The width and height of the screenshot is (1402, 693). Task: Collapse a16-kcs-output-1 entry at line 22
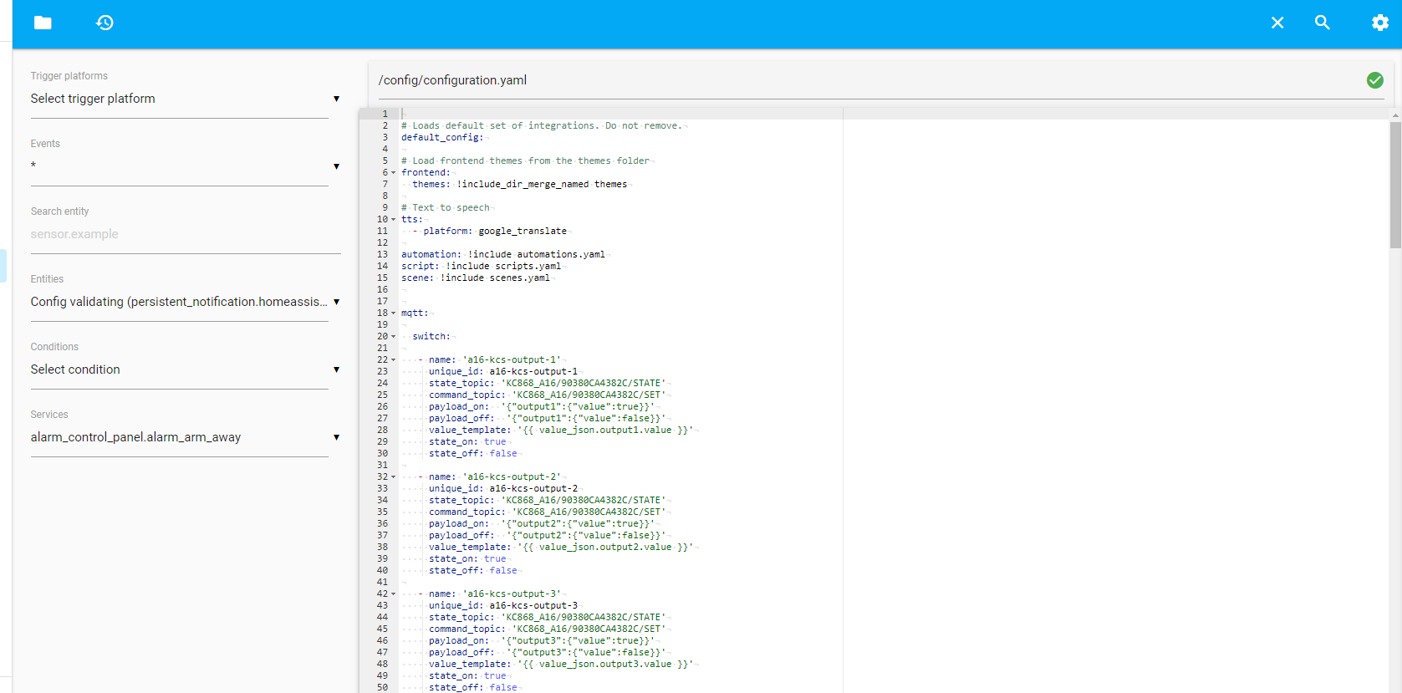click(x=394, y=360)
